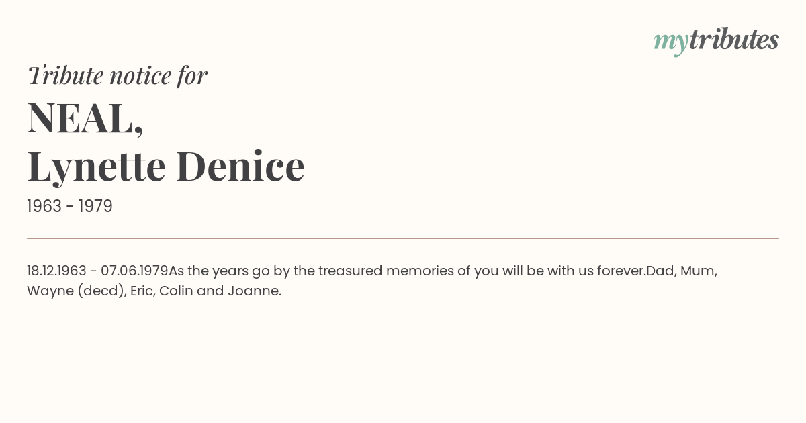Select the green "my" in the logo
Viewport: 806px width, 423px height.
(x=671, y=44)
